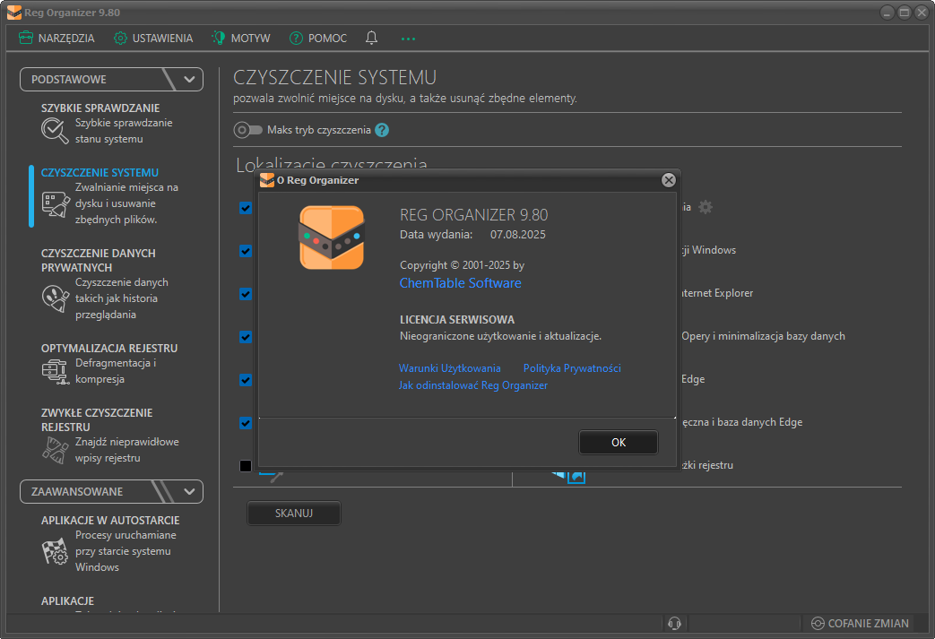Click the headset support icon in status bar
Image resolution: width=935 pixels, height=639 pixels.
674,624
